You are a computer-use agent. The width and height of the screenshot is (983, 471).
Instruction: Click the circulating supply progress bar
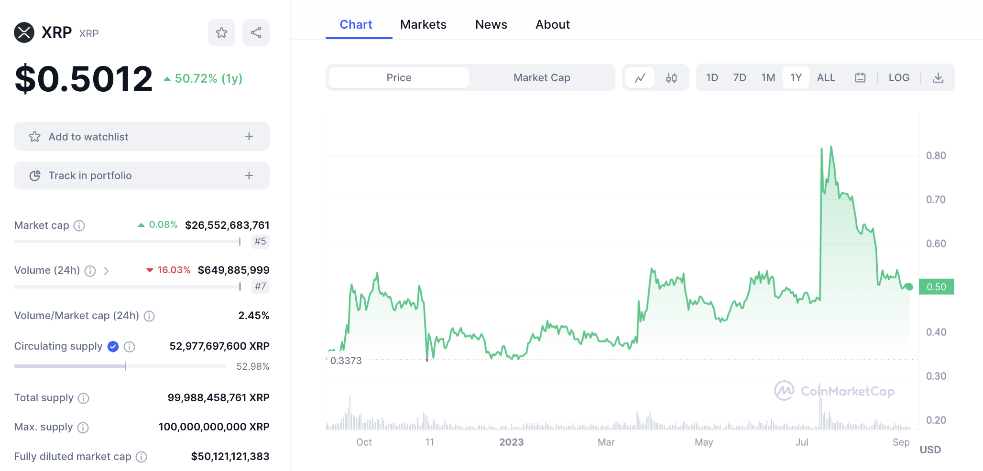coord(120,366)
